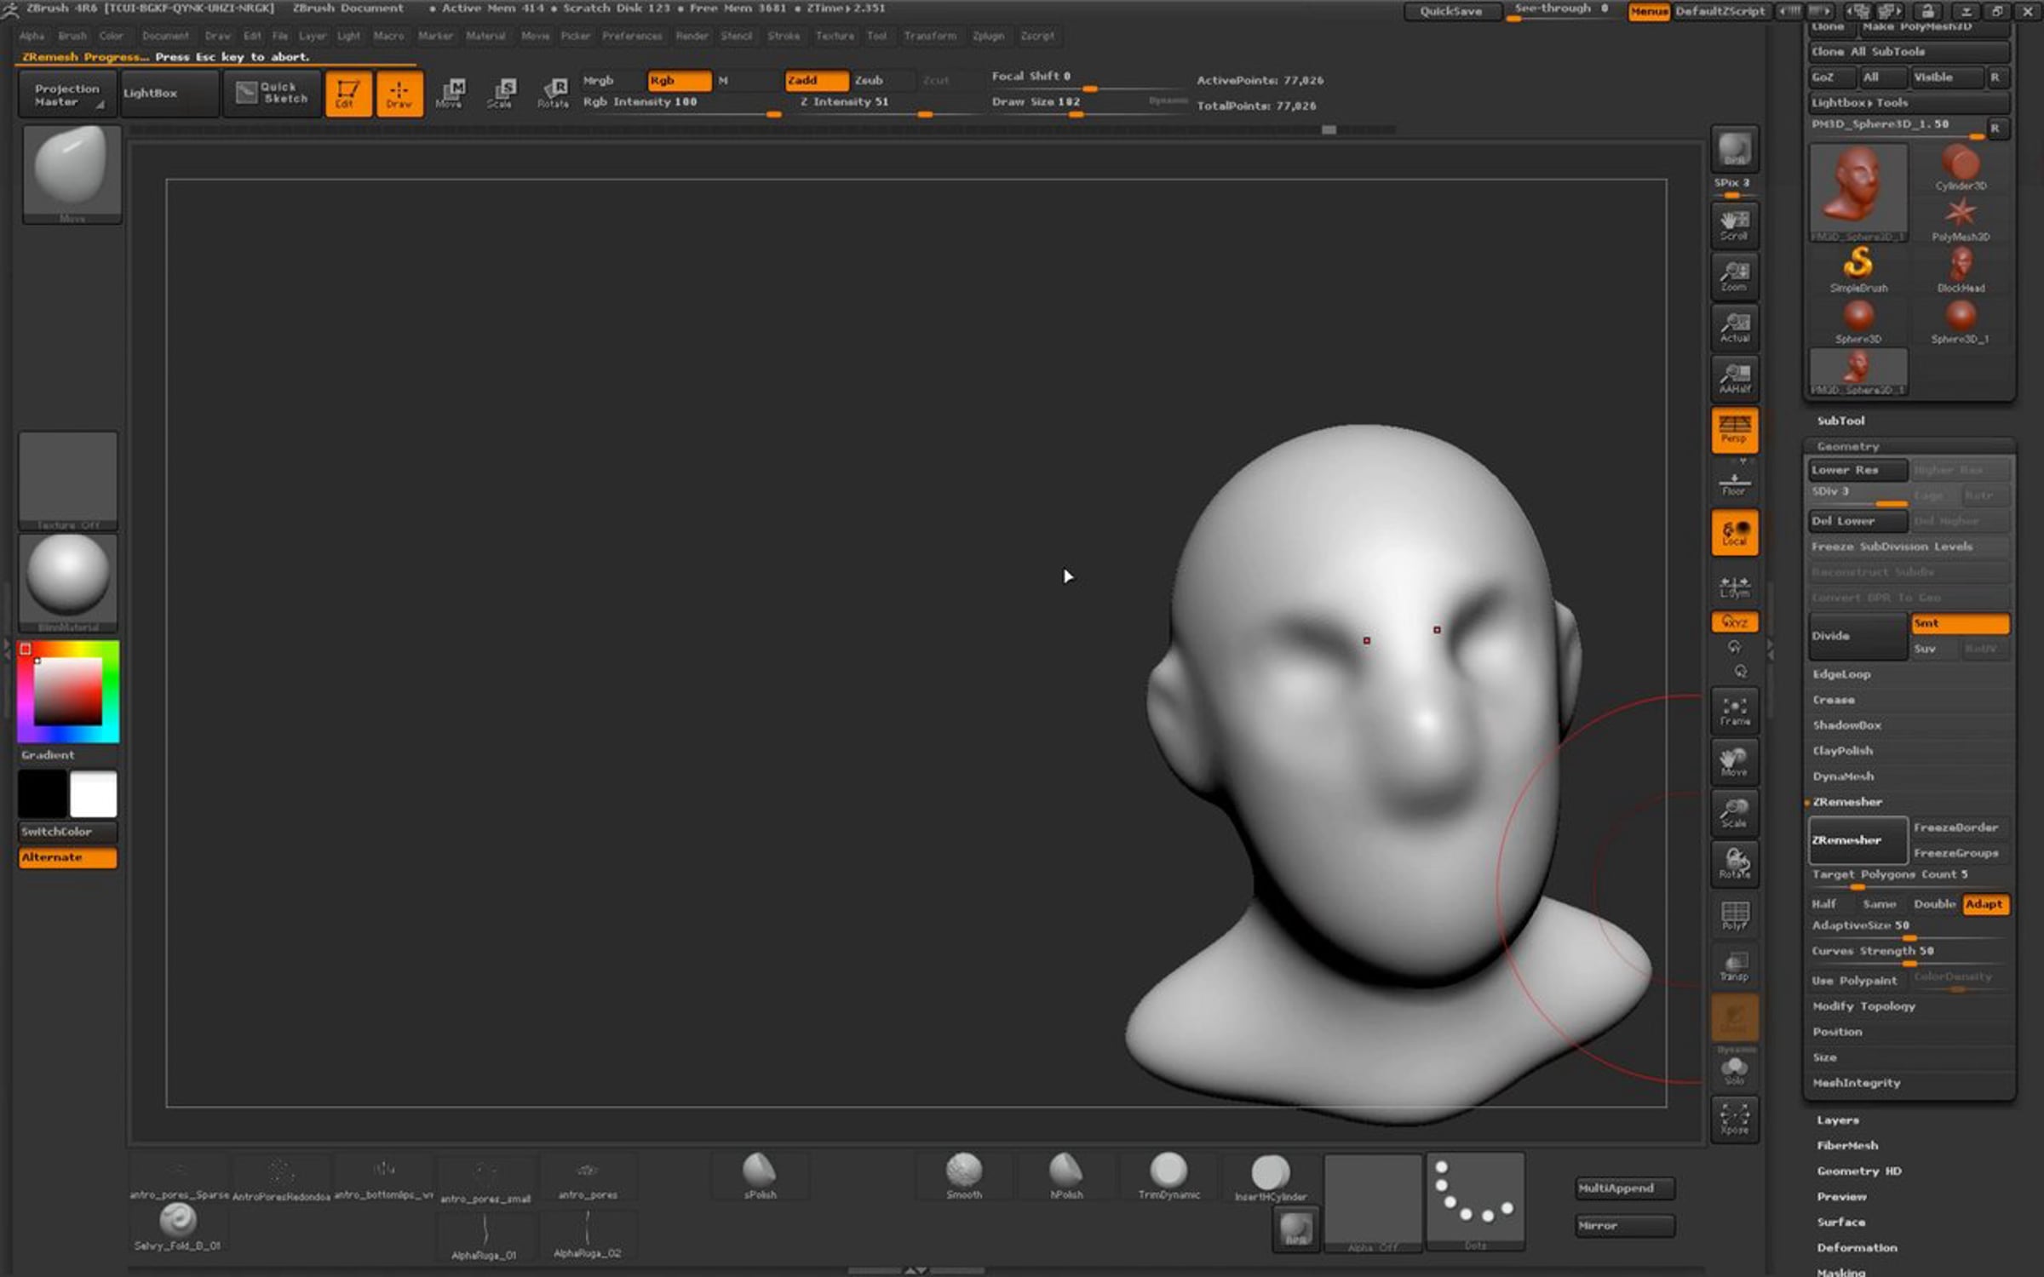The image size is (2044, 1277).
Task: Click the PolyF wireframe icon
Action: (x=1734, y=915)
